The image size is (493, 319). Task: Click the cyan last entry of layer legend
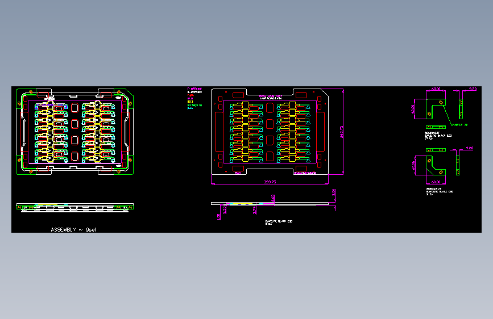(190, 108)
